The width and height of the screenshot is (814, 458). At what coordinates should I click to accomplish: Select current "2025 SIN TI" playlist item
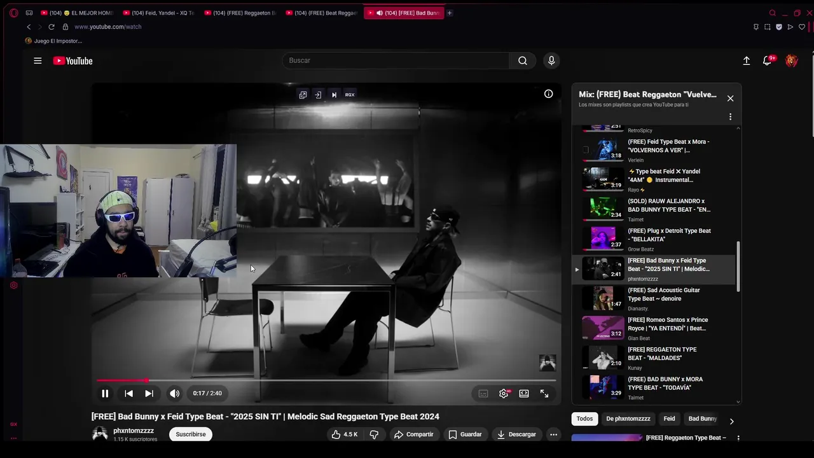pyautogui.click(x=655, y=269)
